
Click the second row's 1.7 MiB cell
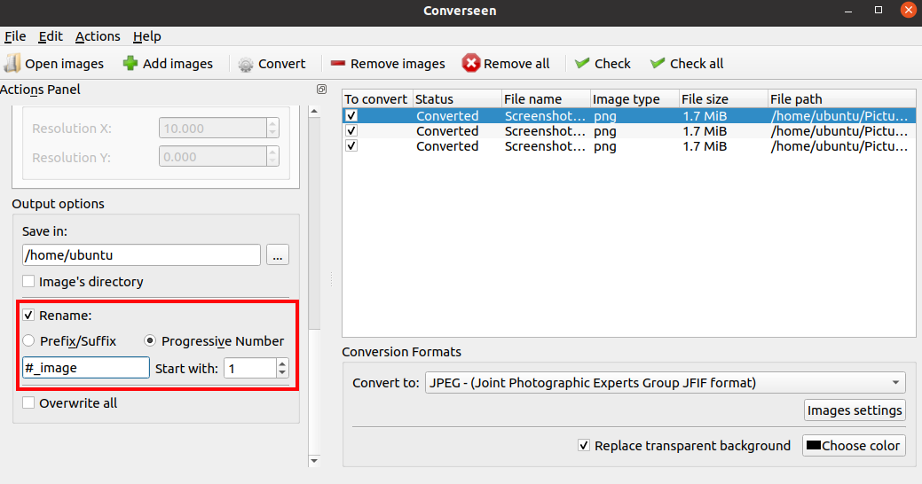[705, 131]
